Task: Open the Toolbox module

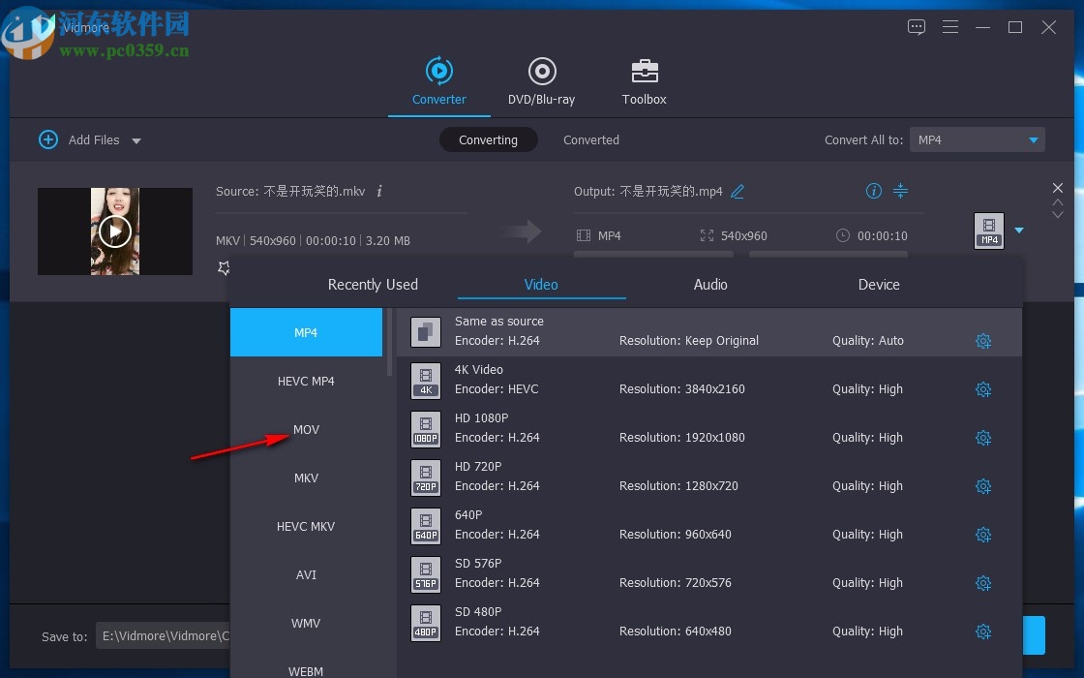Action: coord(644,81)
